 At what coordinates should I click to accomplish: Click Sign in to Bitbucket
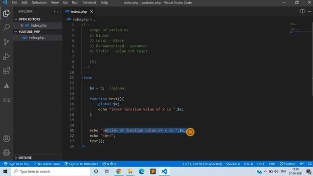[81, 164]
